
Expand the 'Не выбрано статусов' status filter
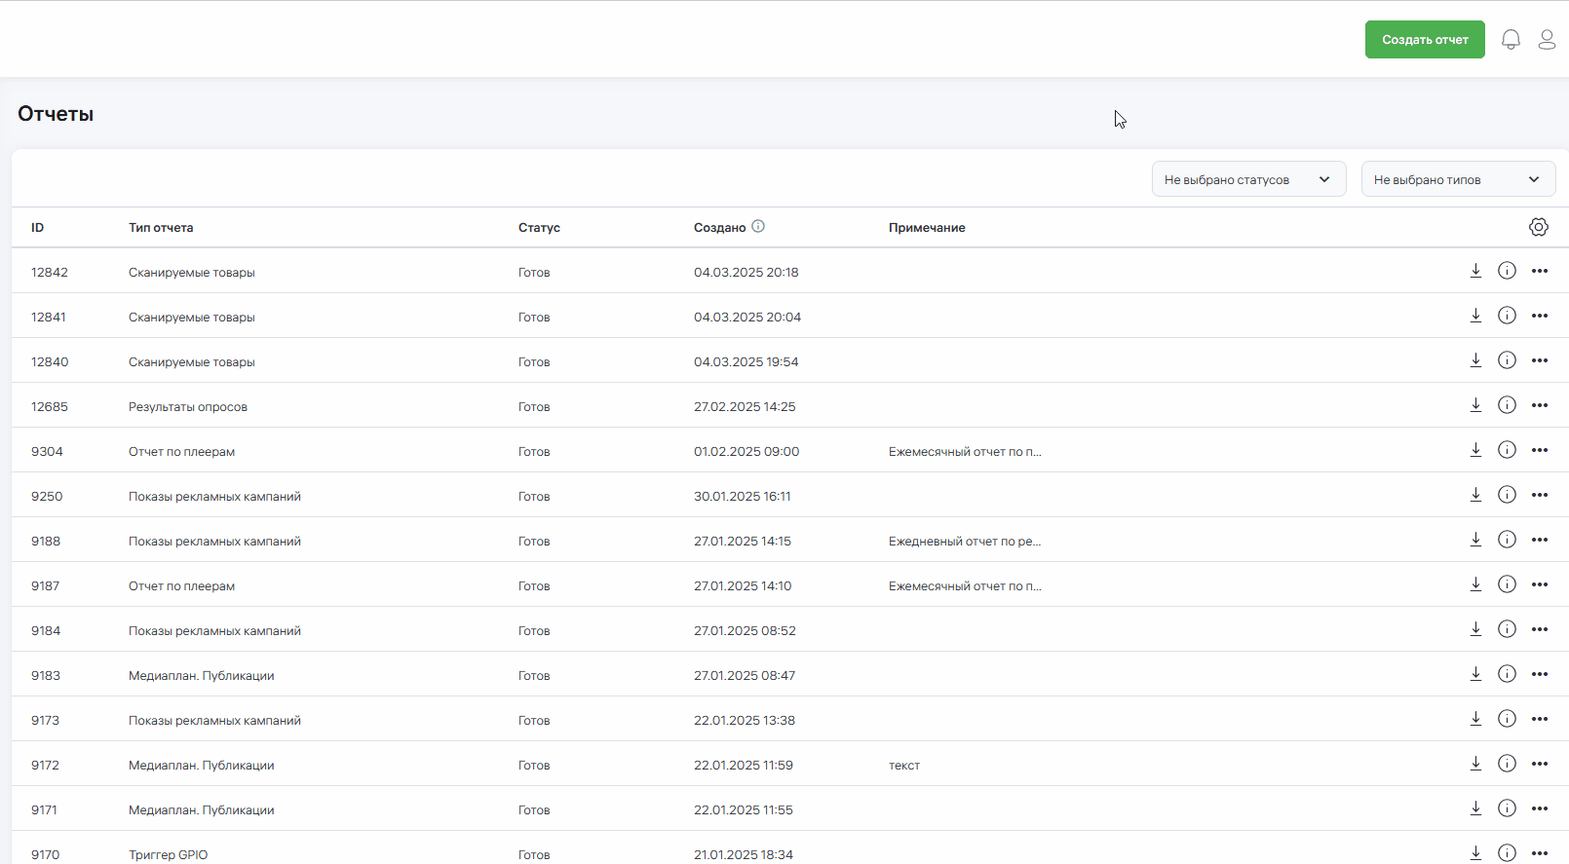[x=1248, y=179]
